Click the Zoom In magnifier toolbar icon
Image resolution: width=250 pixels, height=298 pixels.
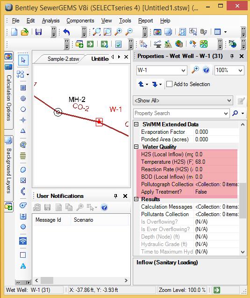click(118, 32)
